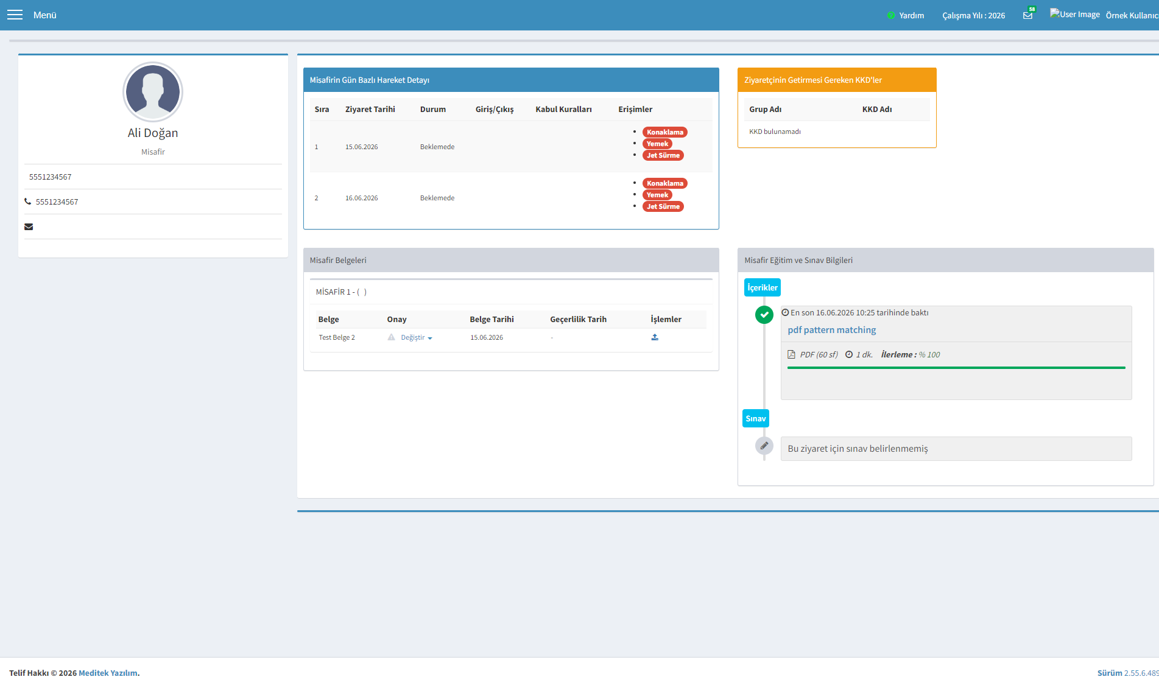Screen dimensions: 1159x688
Task: Select the Sınav tab label
Action: click(x=756, y=418)
